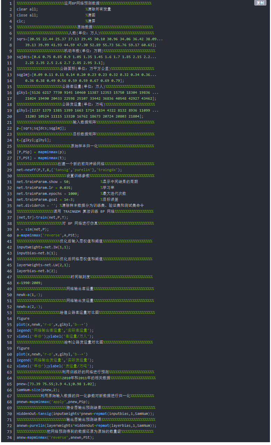Click the line '[P,PSp] = mapminmax(p);'

pyautogui.click(x=41, y=152)
